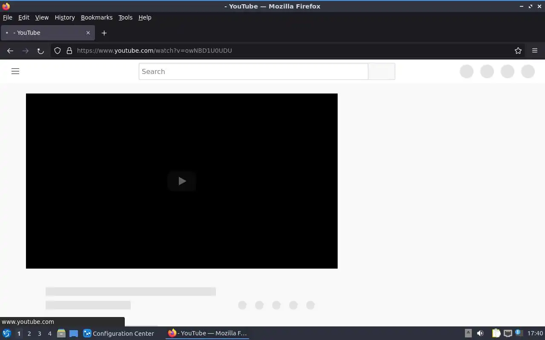The image size is (545, 340).
Task: Open a new tab with plus button
Action: [104, 33]
